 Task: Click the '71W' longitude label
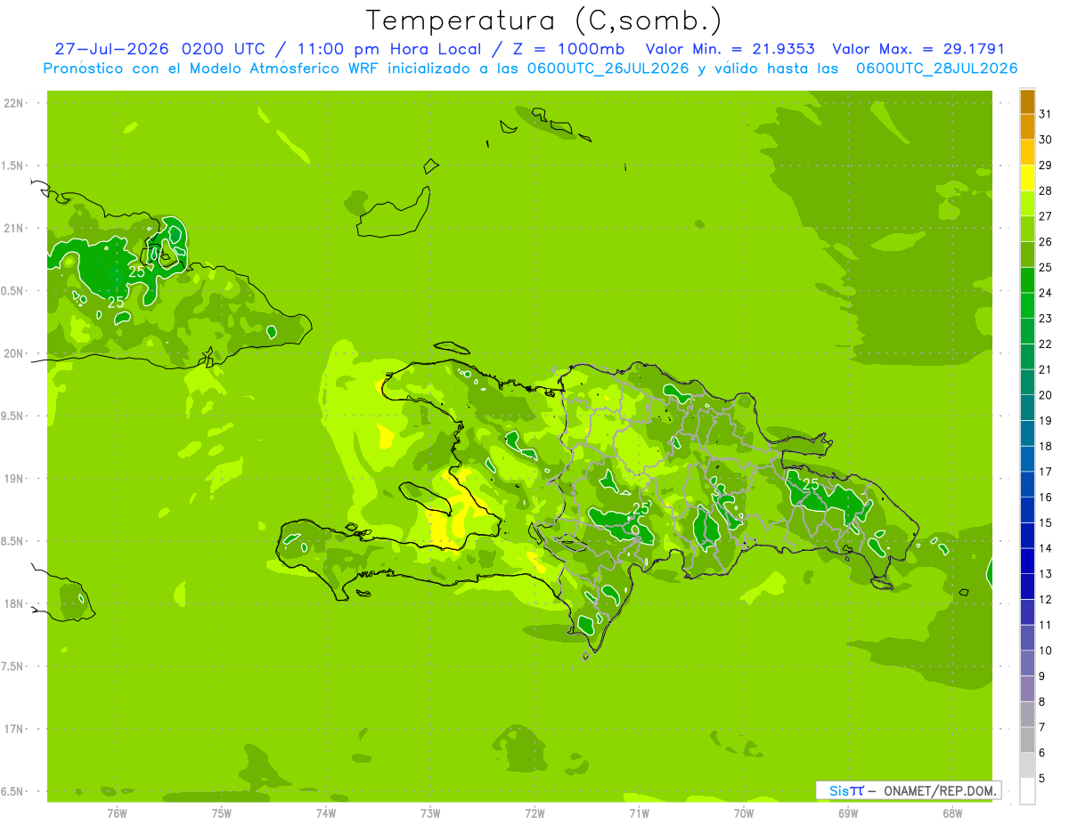(x=639, y=813)
